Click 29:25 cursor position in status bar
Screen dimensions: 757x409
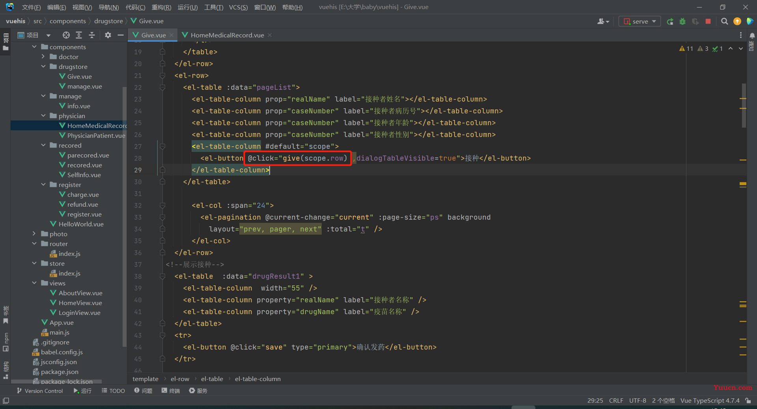(595, 401)
